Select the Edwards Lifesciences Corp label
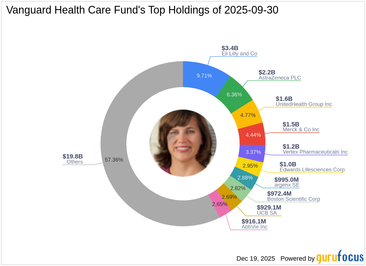366x266 pixels. point(312,170)
